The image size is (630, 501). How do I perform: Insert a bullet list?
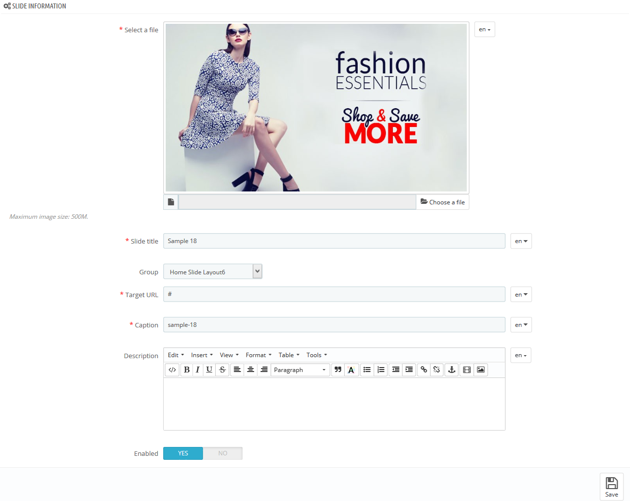(x=367, y=370)
